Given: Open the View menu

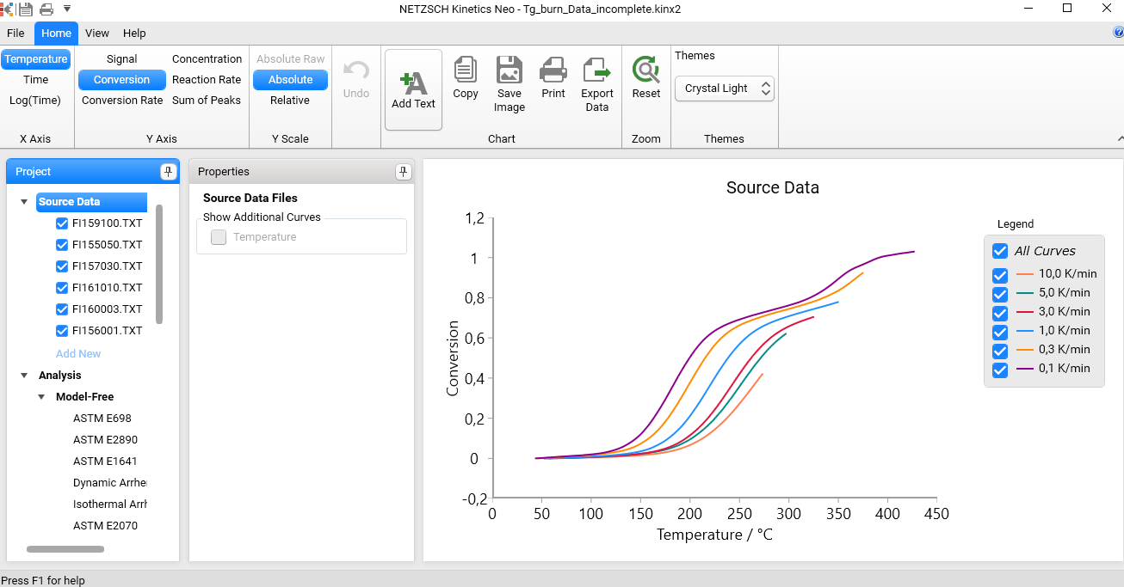Looking at the screenshot, I should (96, 33).
